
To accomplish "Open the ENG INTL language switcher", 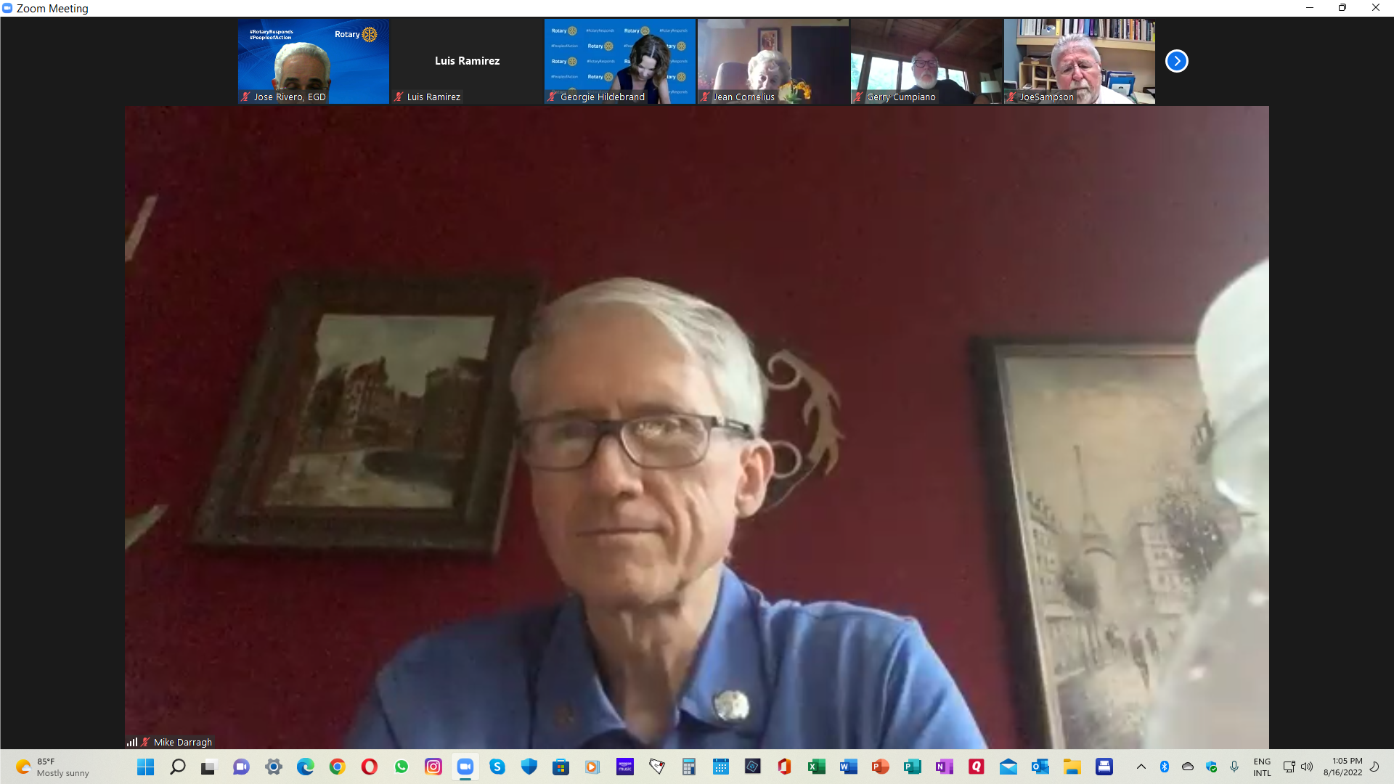I will 1262,767.
